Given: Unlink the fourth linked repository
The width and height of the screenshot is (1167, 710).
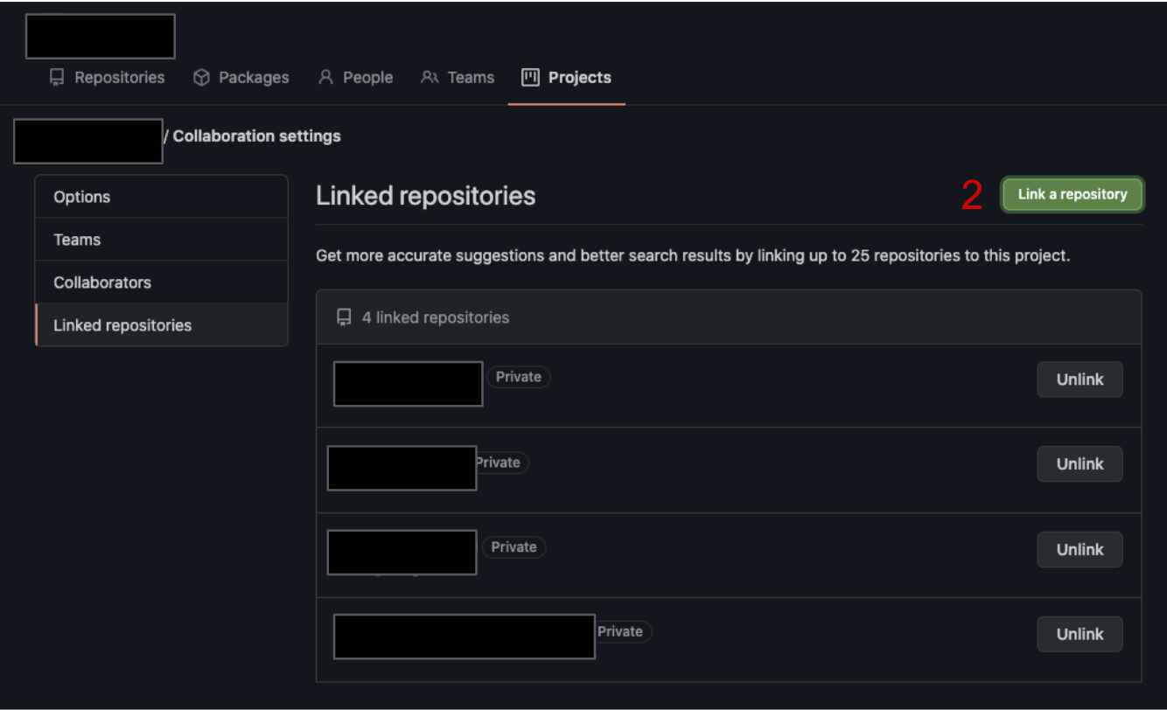Looking at the screenshot, I should pos(1080,634).
